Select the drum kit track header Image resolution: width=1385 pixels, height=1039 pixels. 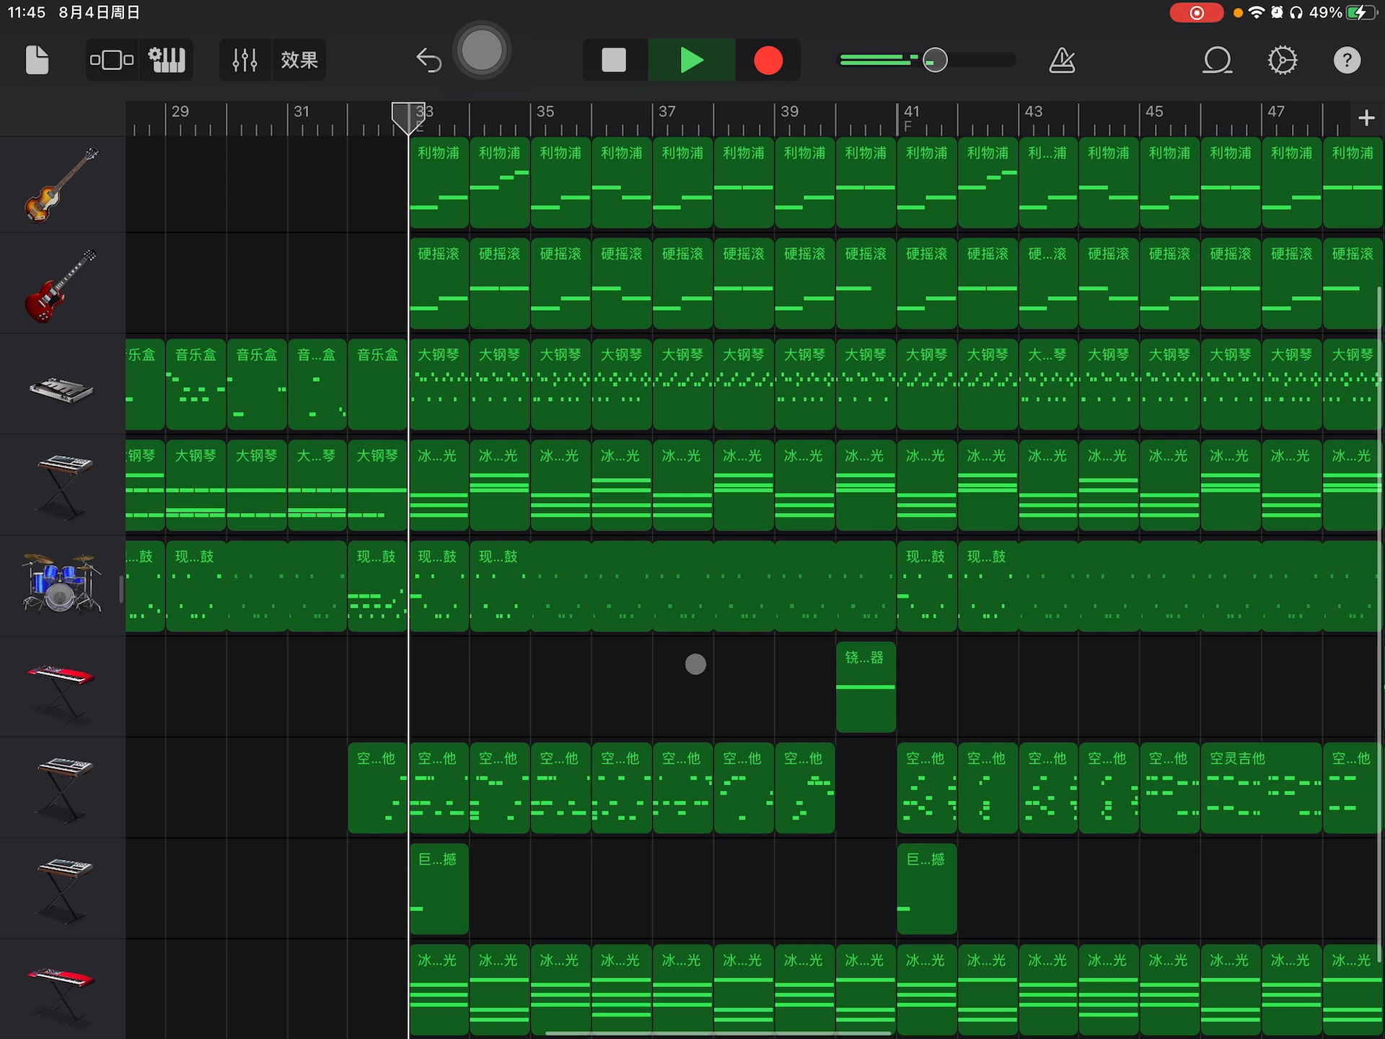pyautogui.click(x=62, y=584)
